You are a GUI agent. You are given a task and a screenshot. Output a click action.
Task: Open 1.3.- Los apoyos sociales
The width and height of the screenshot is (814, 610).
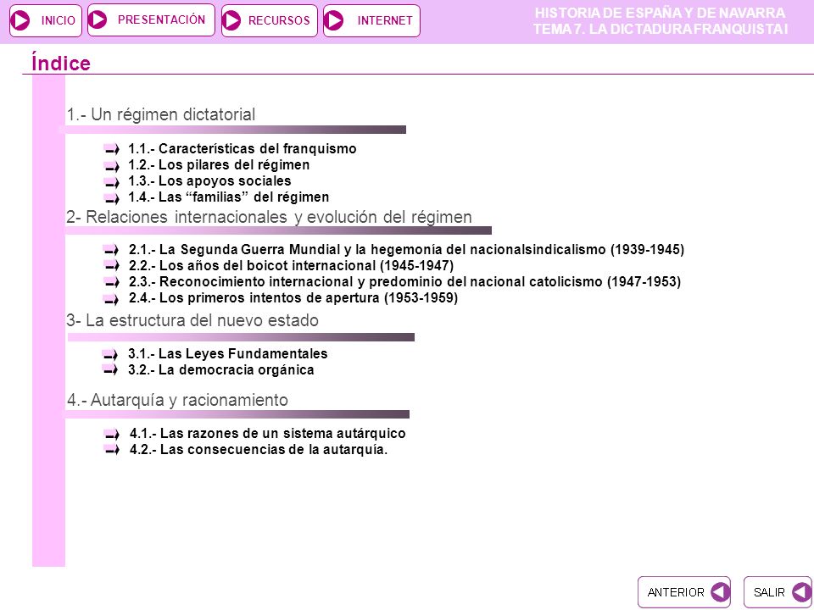209,181
